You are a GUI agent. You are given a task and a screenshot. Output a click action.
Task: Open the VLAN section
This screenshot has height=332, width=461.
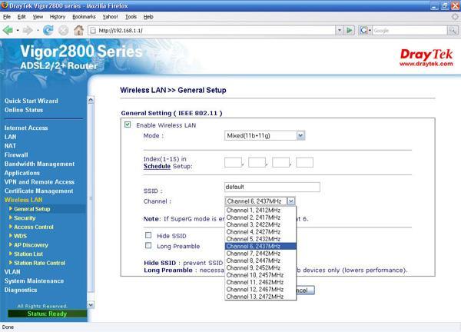coord(12,272)
